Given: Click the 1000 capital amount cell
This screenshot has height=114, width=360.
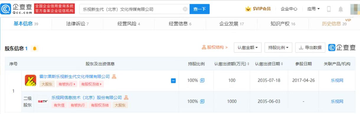Looking at the screenshot, I should coord(232,101).
